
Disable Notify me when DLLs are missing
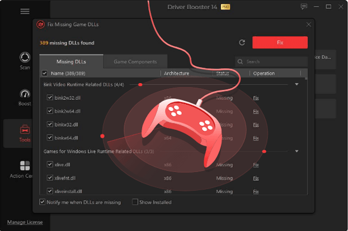42,202
